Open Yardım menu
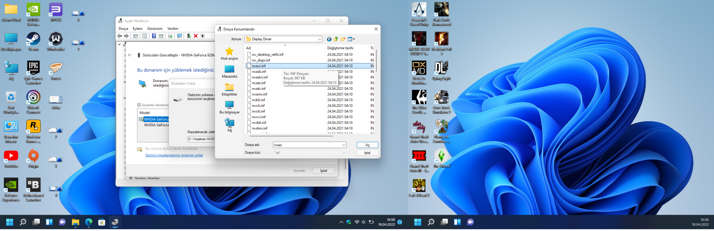 pyautogui.click(x=173, y=29)
